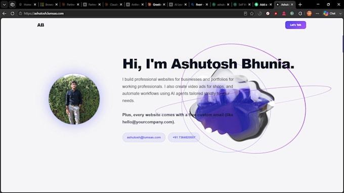Close the Add a tab
This screenshot has height=193, width=344.
pyautogui.click(x=271, y=5)
